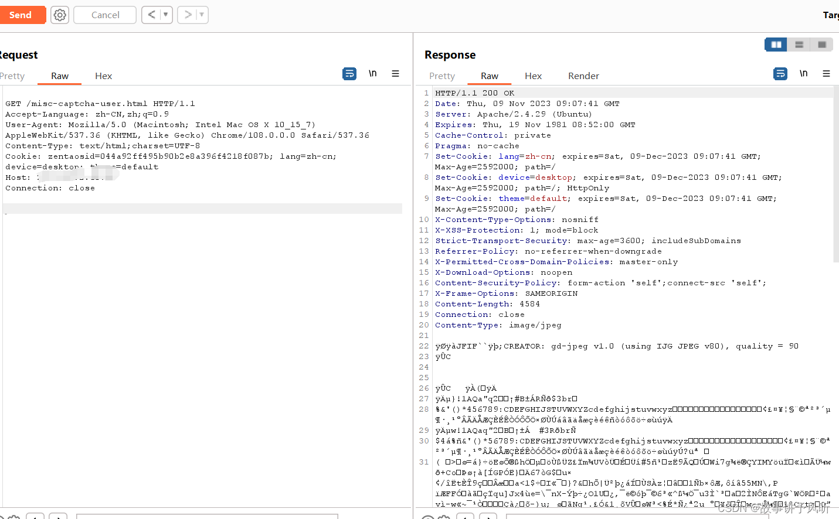Screen dimensions: 839x519
Task: Click the Cancel button
Action: [105, 15]
